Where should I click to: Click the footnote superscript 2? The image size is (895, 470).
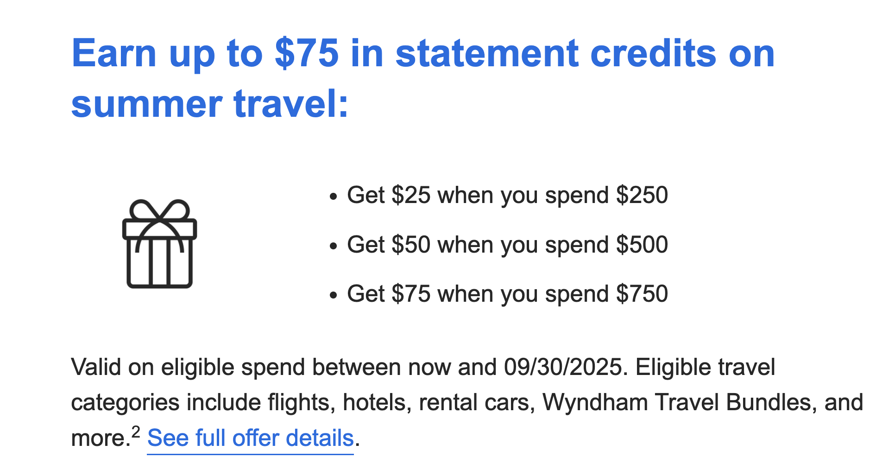tap(136, 432)
